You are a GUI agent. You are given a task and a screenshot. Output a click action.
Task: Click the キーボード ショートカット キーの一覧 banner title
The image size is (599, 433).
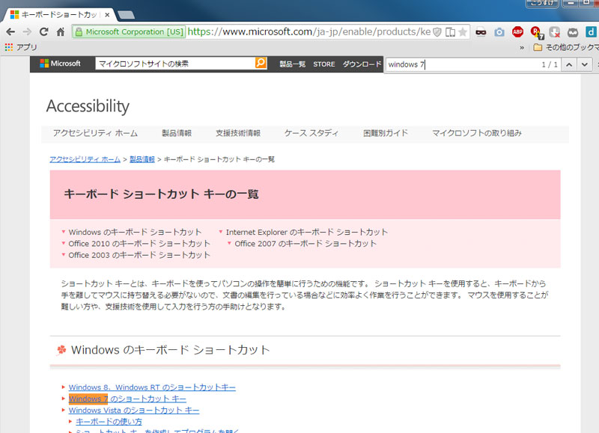point(161,194)
